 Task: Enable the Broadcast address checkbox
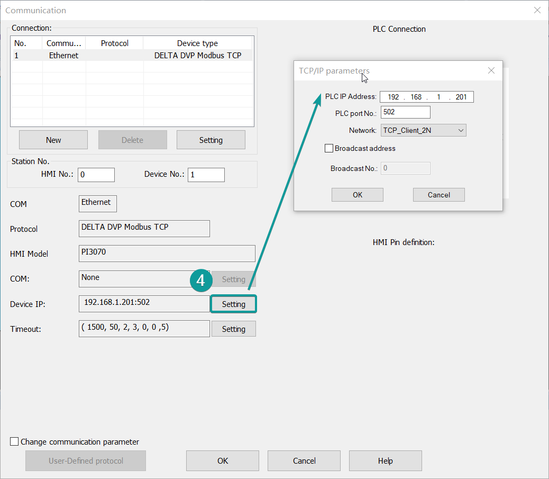pos(329,148)
